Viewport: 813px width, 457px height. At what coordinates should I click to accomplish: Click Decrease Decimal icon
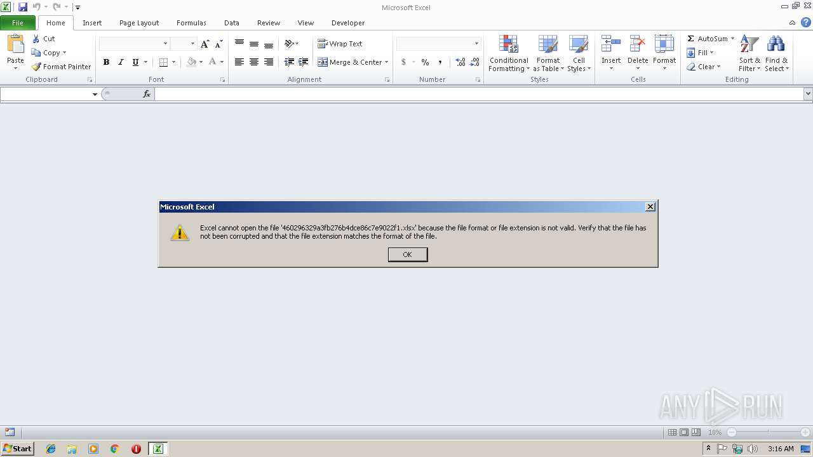[x=474, y=62]
